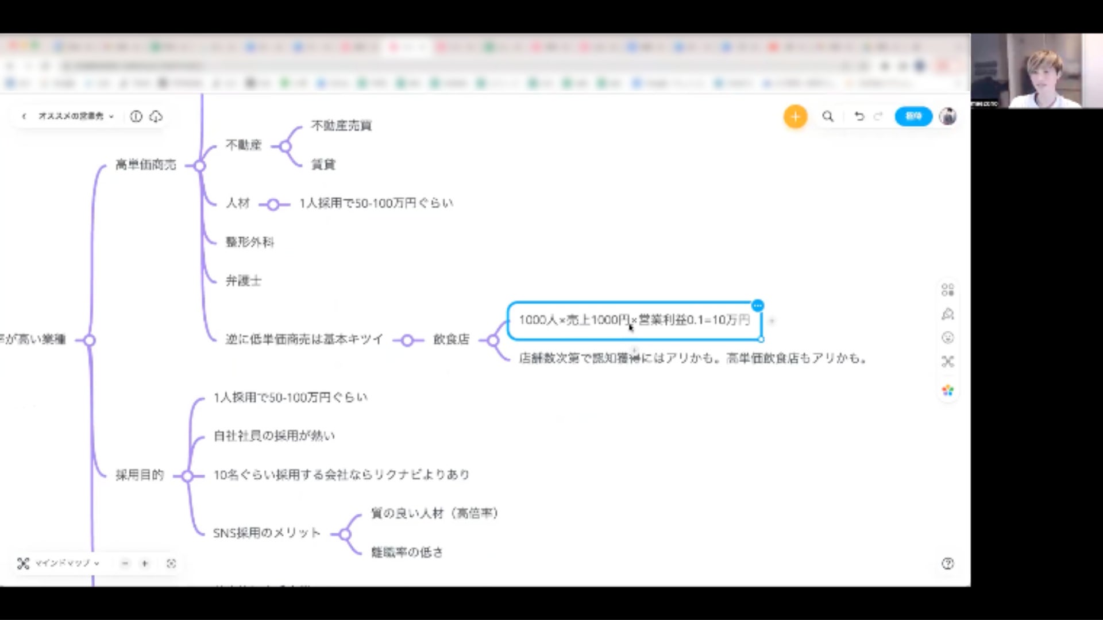The height and width of the screenshot is (620, 1103).
Task: Go back with the left chevron
Action: 24,117
